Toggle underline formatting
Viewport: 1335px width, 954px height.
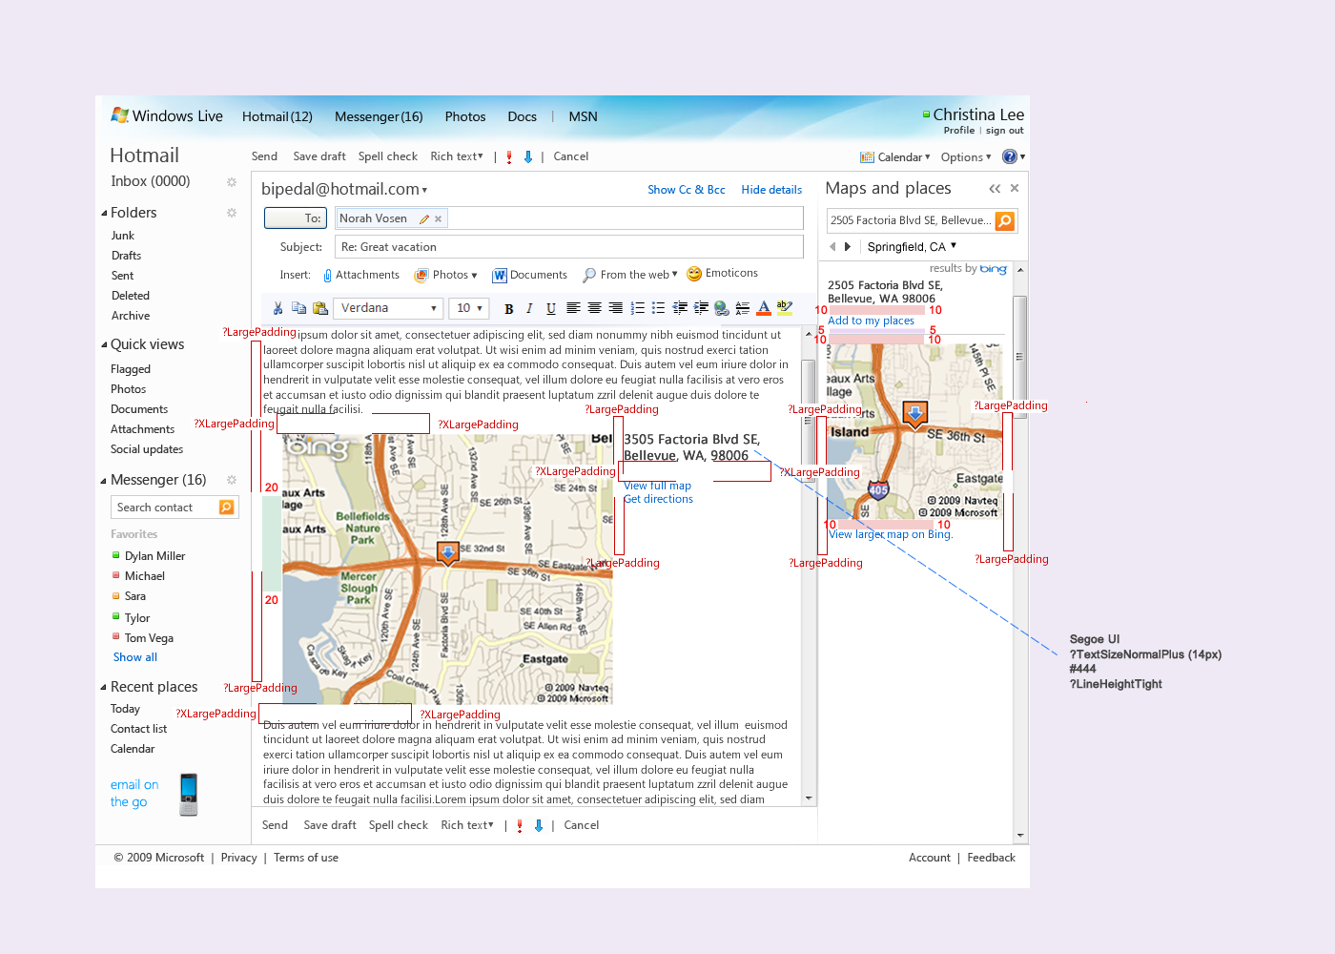[551, 308]
